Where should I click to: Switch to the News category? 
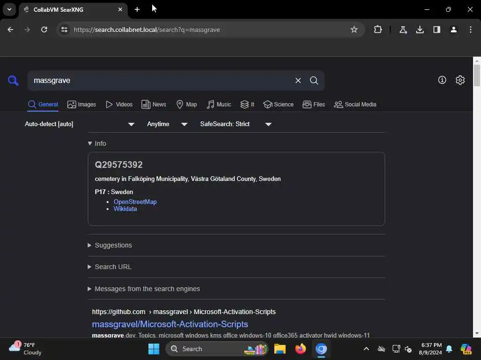(154, 105)
